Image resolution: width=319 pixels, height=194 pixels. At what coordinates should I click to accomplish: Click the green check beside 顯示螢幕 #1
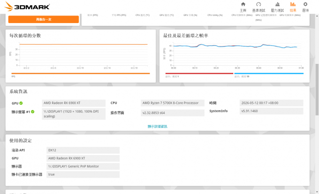tap(32, 112)
